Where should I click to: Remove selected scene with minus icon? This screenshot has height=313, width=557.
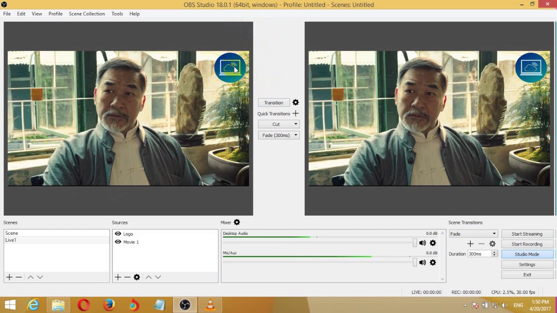pos(19,277)
